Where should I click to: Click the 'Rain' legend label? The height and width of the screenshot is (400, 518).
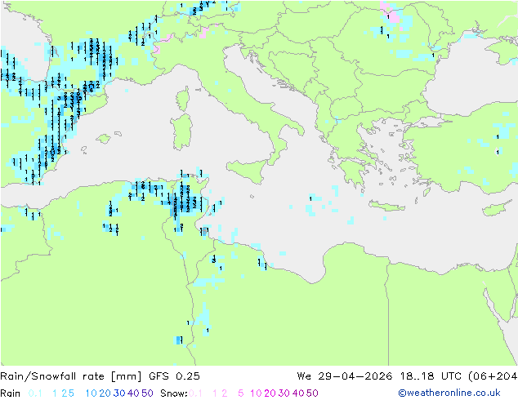11,393
